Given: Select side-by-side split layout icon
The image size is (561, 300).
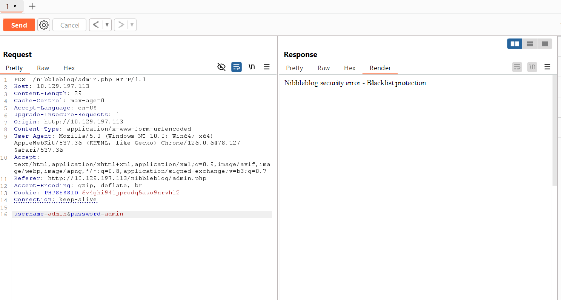Looking at the screenshot, I should coord(515,44).
